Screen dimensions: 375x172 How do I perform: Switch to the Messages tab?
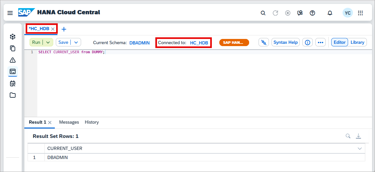coord(69,122)
